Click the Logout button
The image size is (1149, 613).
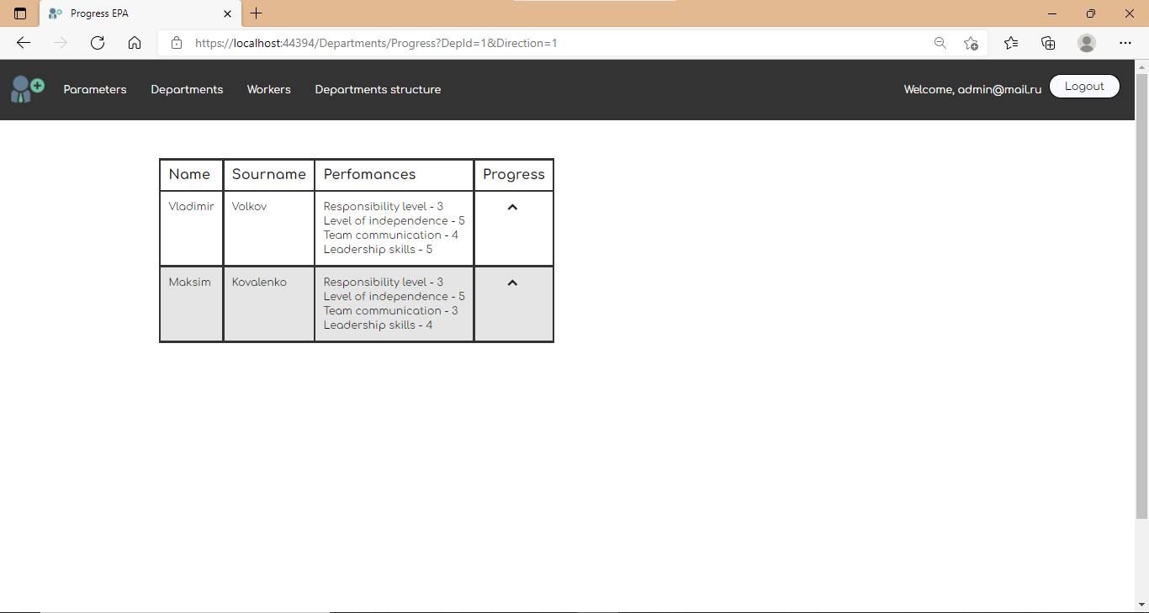tap(1084, 86)
